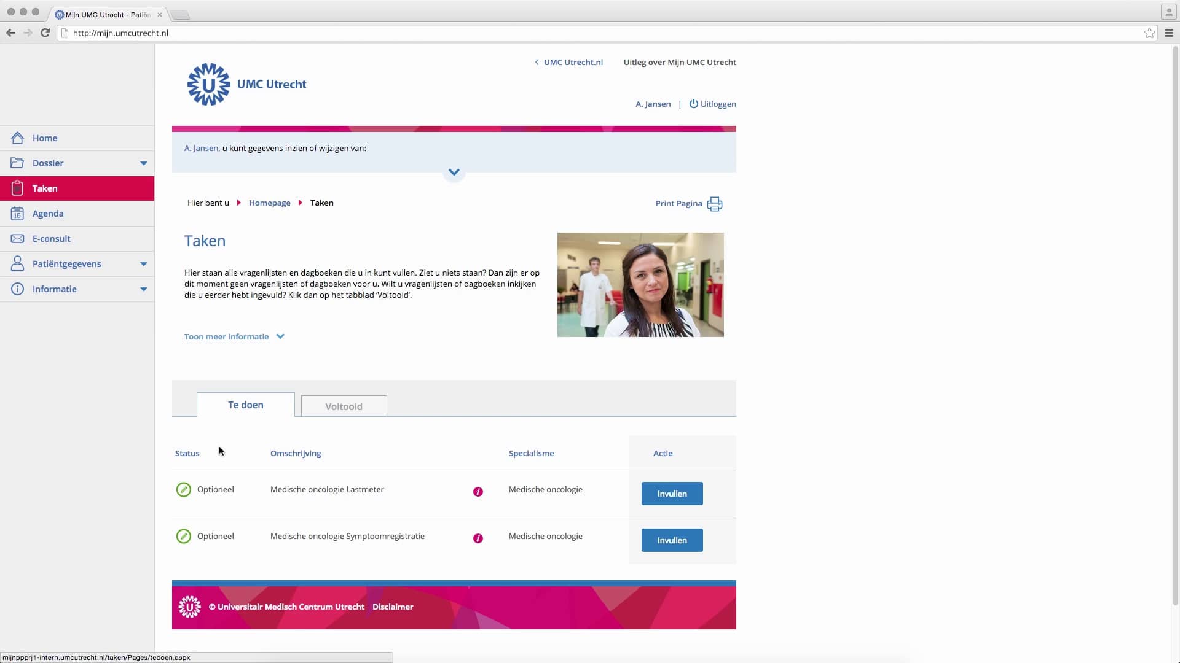This screenshot has width=1180, height=663.
Task: Expand the Patiëntgegevens submenu arrow
Action: 143,264
